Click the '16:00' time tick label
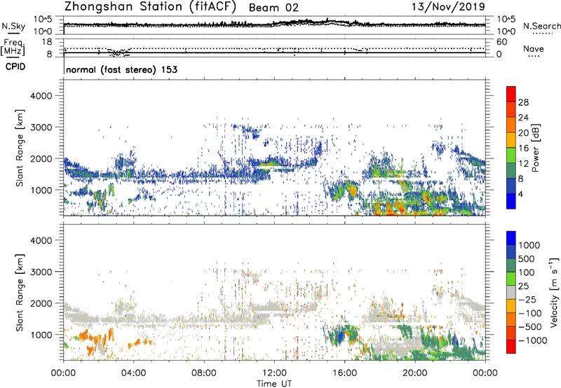Image resolution: width=561 pixels, height=388 pixels. [344, 373]
